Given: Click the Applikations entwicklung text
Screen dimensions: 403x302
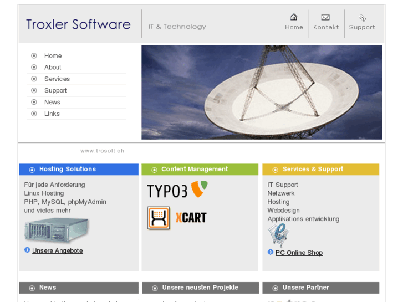Looking at the screenshot, I should click(x=303, y=219).
